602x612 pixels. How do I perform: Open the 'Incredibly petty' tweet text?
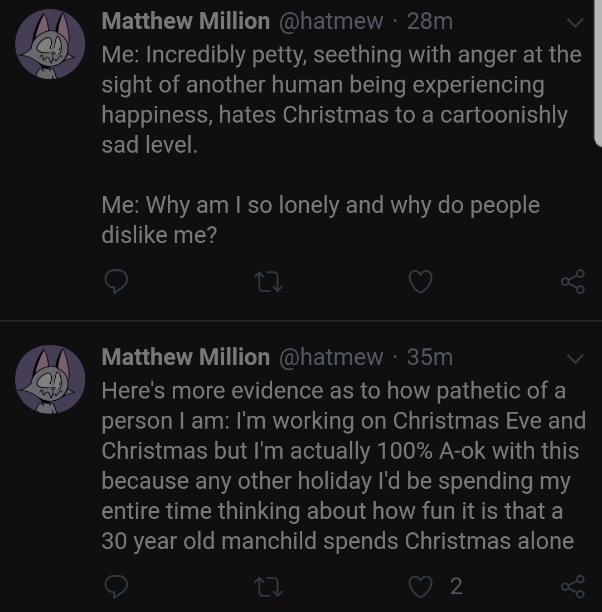coord(334,100)
